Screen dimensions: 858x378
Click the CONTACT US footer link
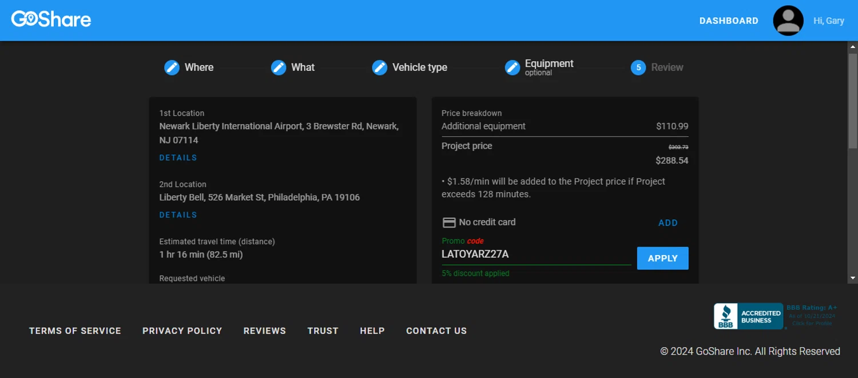(x=436, y=331)
